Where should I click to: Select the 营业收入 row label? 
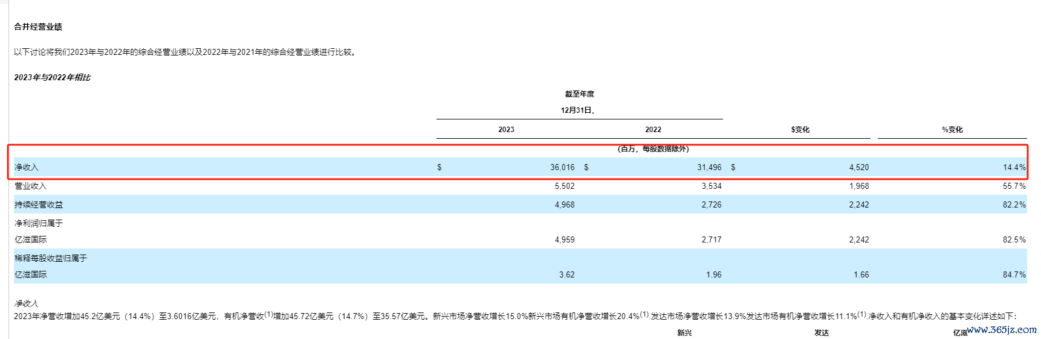pyautogui.click(x=30, y=186)
